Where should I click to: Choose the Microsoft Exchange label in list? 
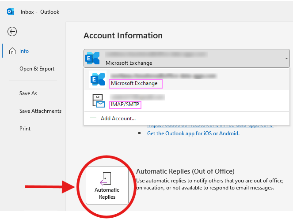click(134, 83)
